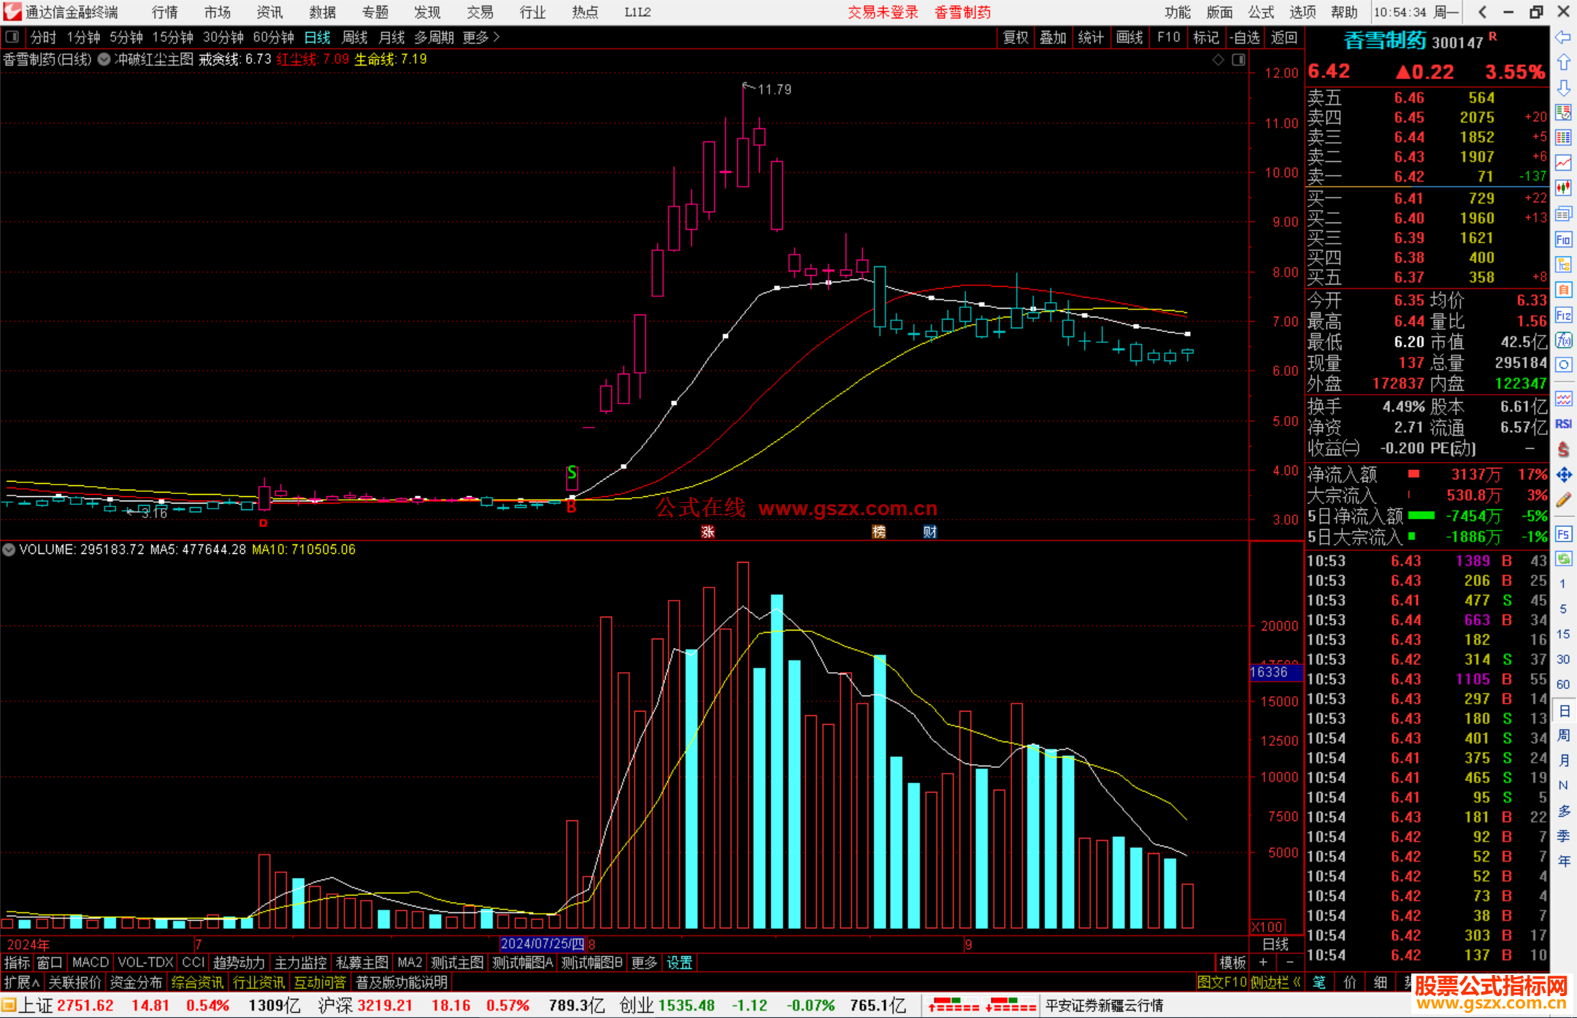Click the orange document icon in sidebar
Screen dimensions: 1577x1018
click(1563, 290)
